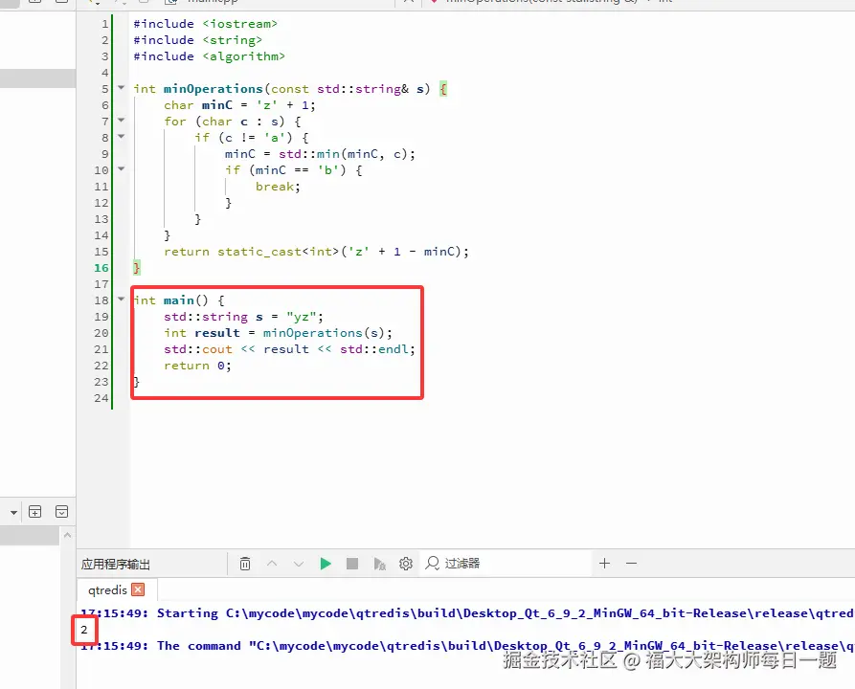Click line number 16 in the gutter
Viewport: 855px width, 689px height.
point(101,268)
